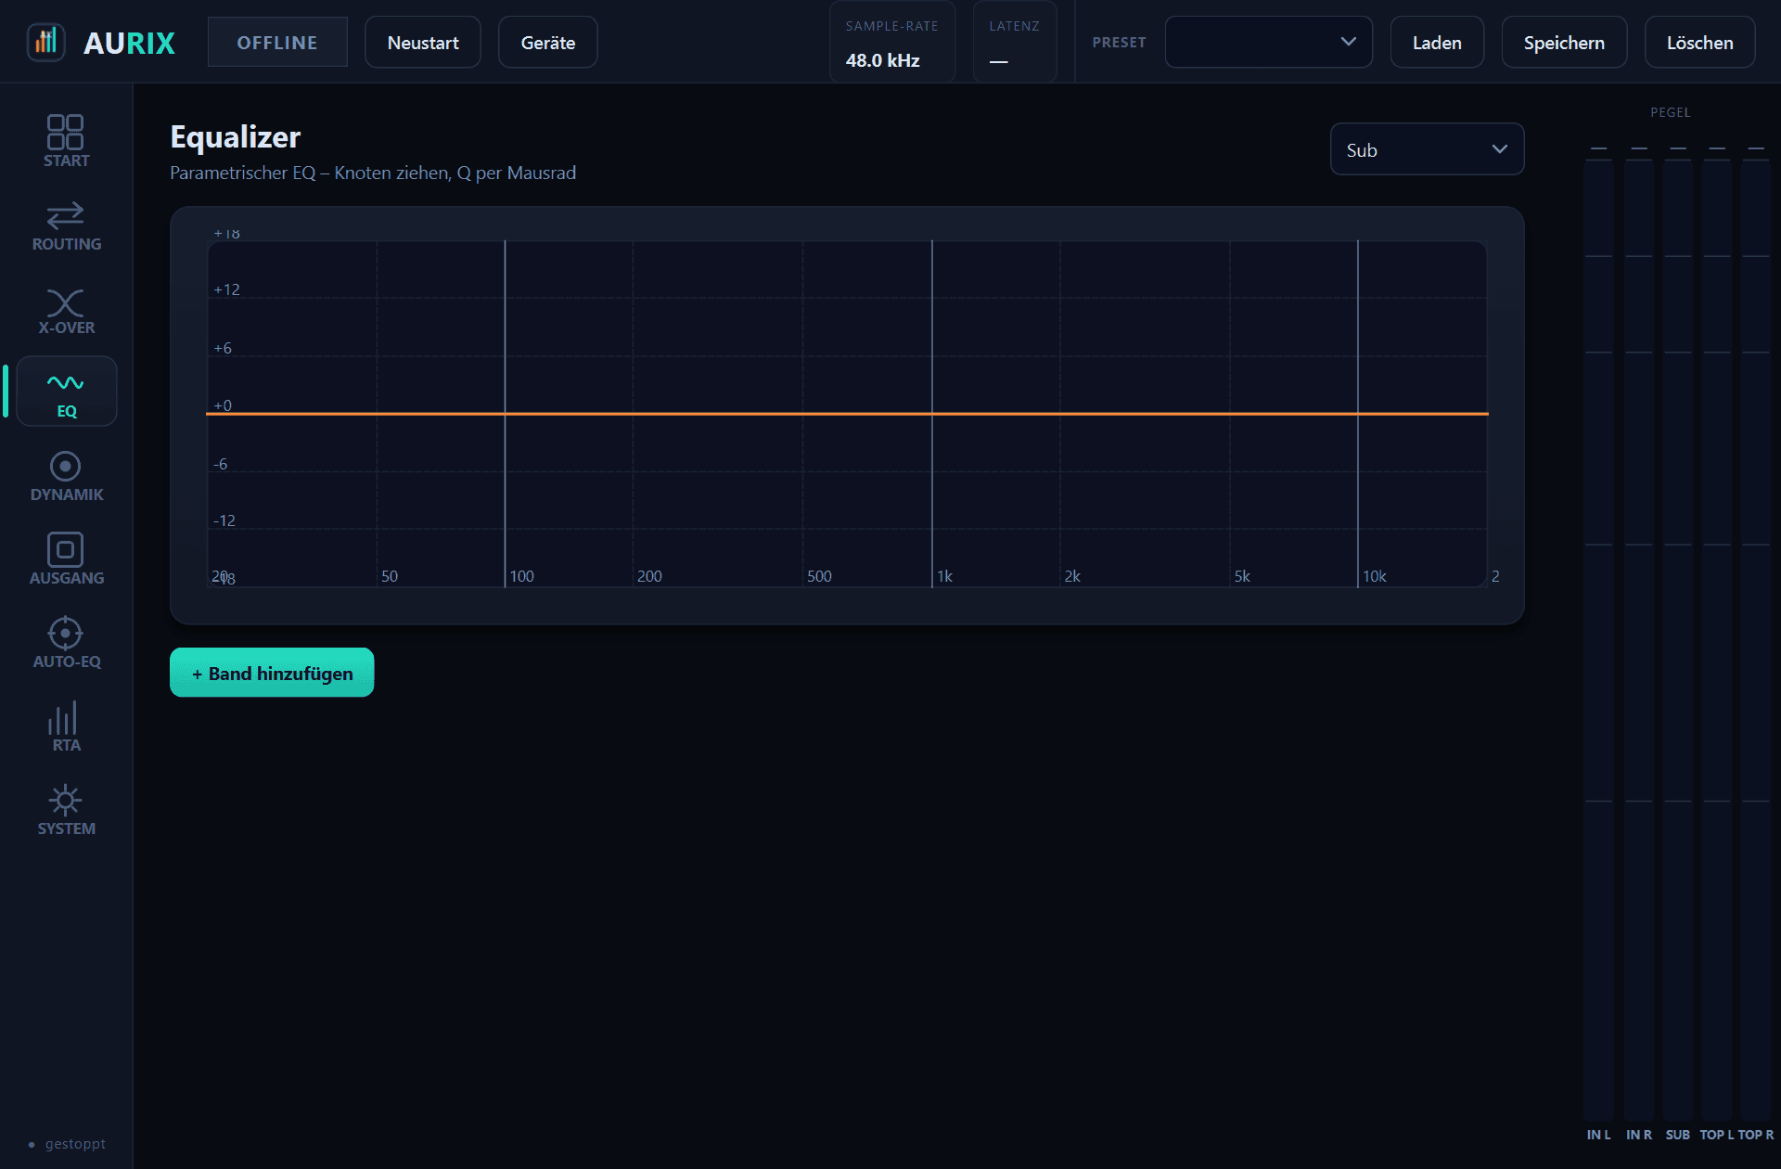
Task: Click the 100 frequency axis label
Action: pyautogui.click(x=521, y=576)
